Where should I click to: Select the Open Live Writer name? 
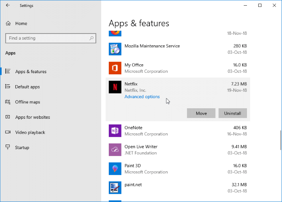click(141, 147)
